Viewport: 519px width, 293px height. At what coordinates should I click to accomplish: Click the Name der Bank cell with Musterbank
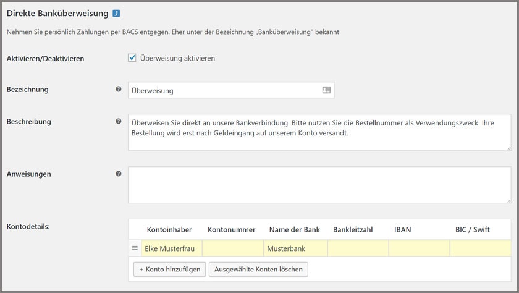[x=295, y=248]
